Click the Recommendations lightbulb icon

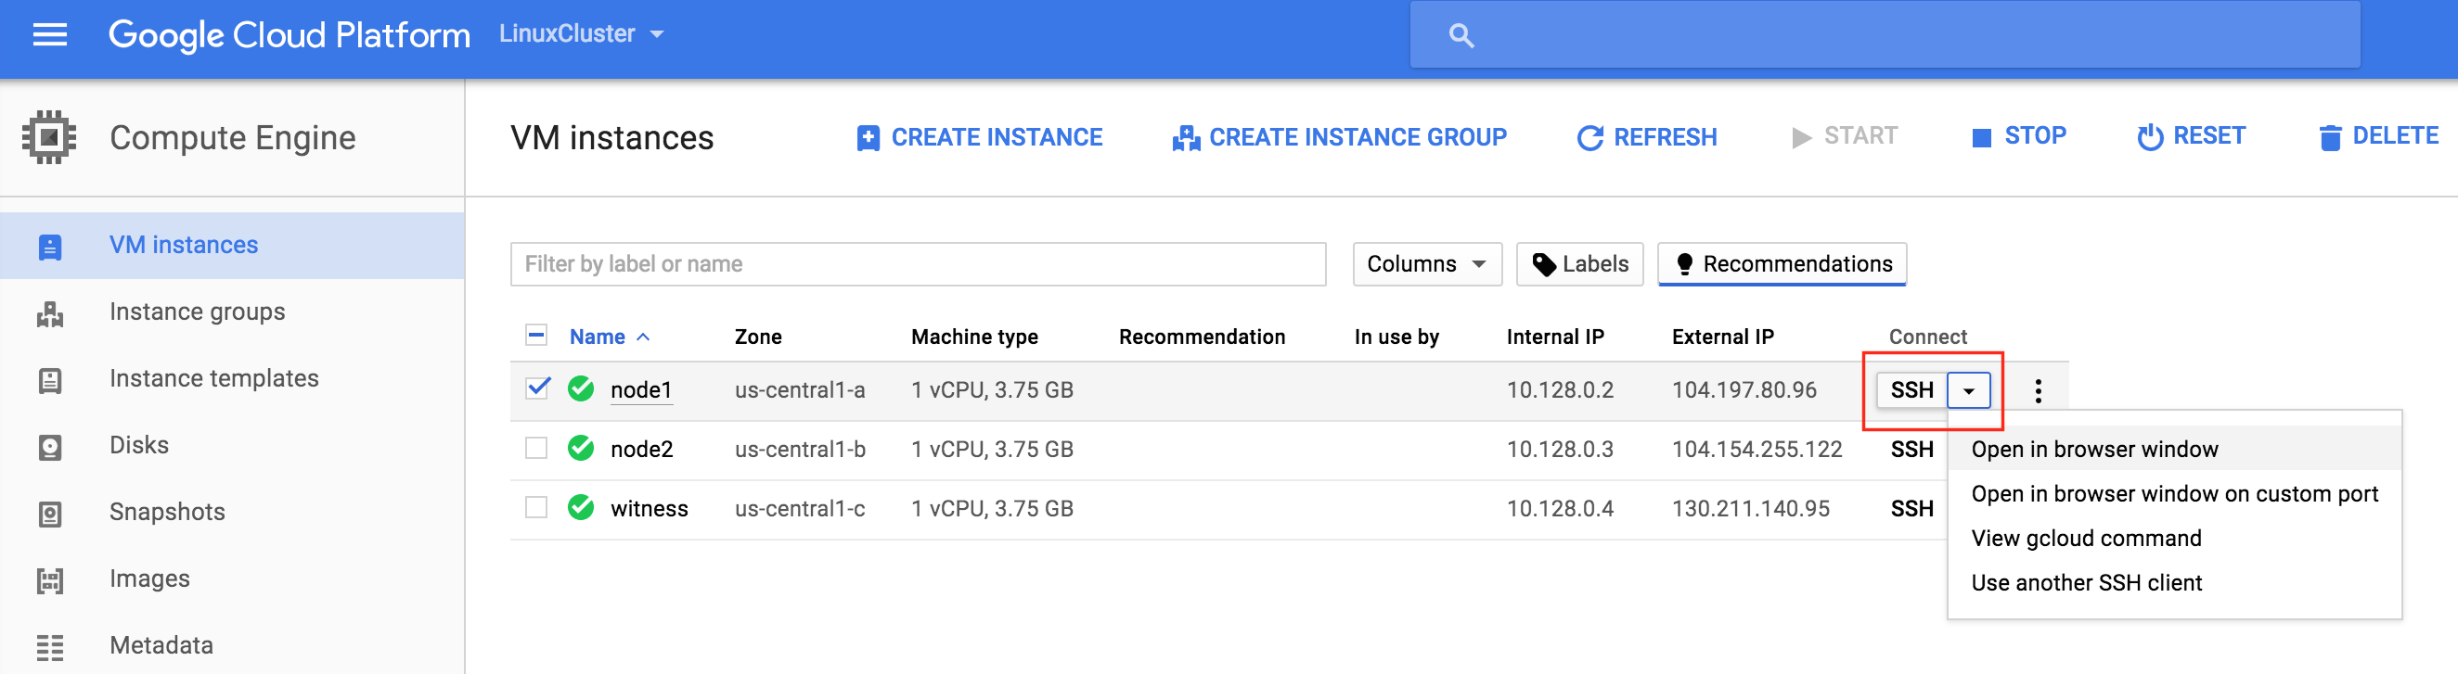tap(1684, 264)
